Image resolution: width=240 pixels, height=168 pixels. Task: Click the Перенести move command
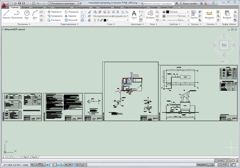click(x=55, y=12)
